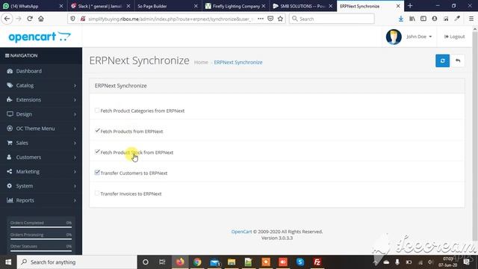The height and width of the screenshot is (269, 478).
Task: Click the Extensions puzzle icon
Action: [x=10, y=99]
